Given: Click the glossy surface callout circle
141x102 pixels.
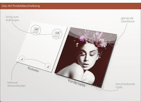Looking at the screenshot, I should [x=114, y=42].
